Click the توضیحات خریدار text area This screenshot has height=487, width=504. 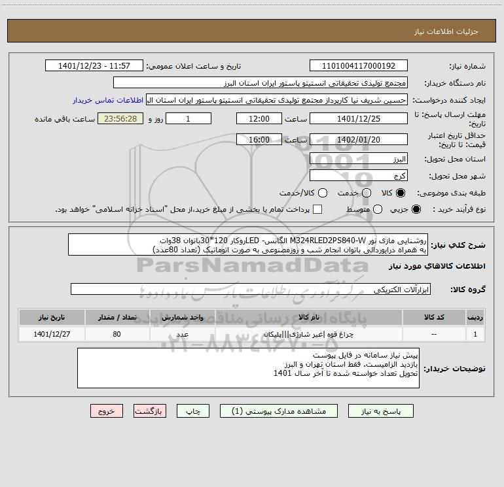(248, 368)
